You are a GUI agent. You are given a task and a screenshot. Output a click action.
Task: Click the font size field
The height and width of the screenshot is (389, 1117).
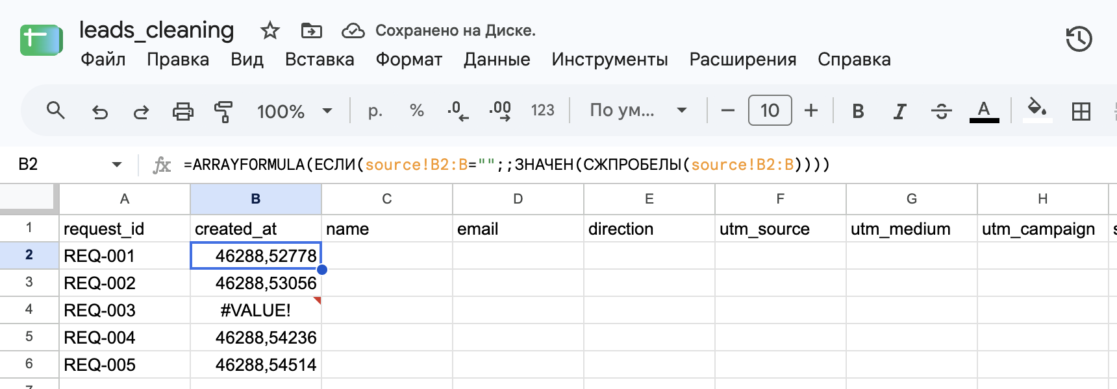770,110
